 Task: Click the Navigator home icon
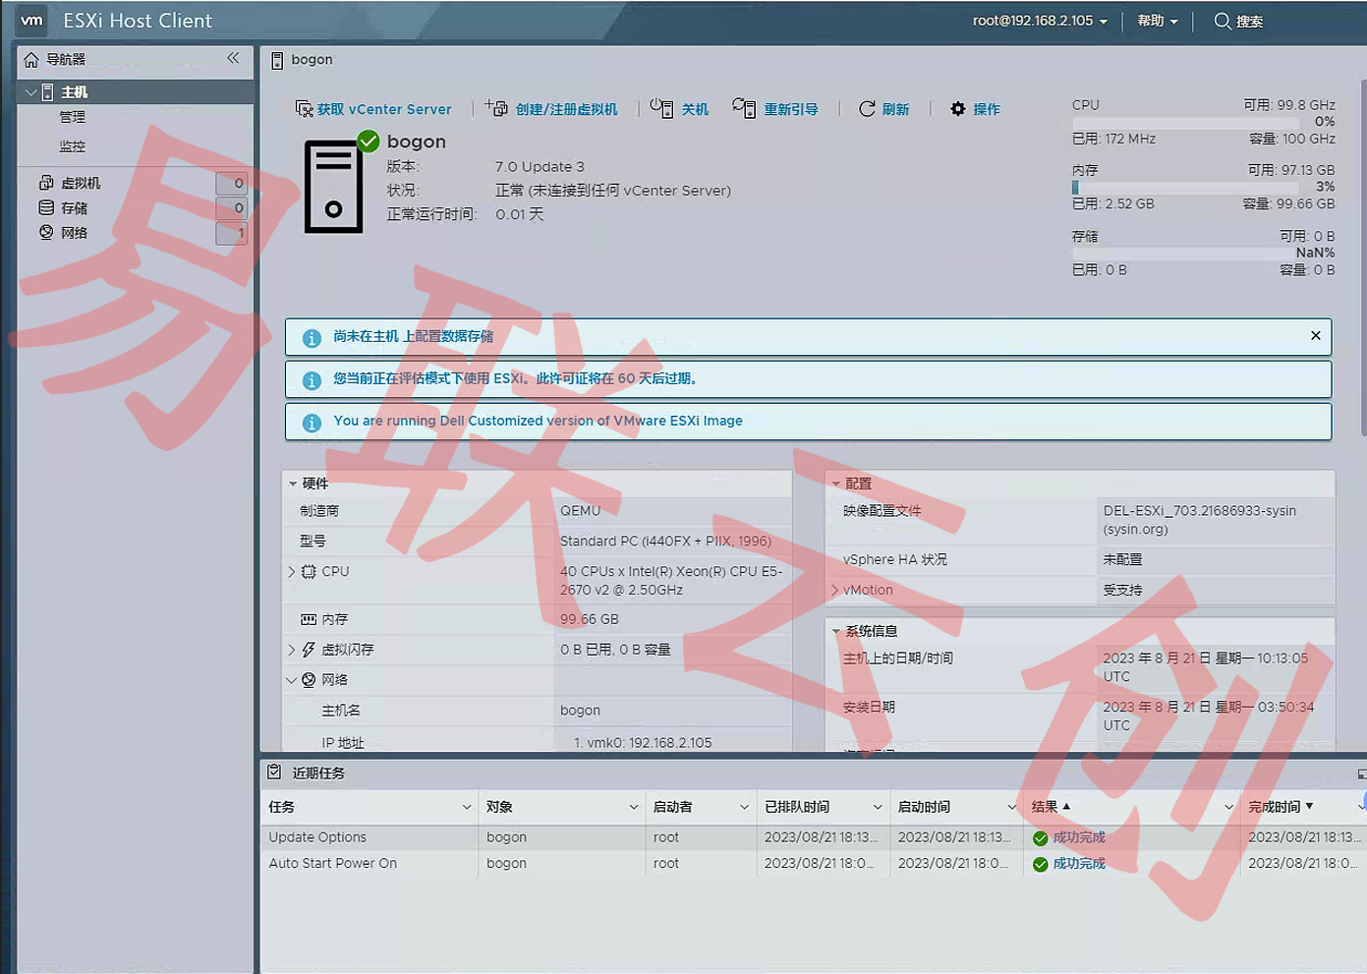click(31, 60)
